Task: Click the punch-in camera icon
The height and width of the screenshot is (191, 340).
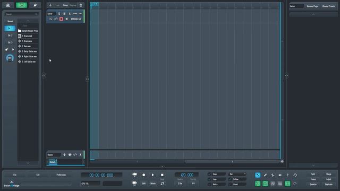Action: click(134, 175)
